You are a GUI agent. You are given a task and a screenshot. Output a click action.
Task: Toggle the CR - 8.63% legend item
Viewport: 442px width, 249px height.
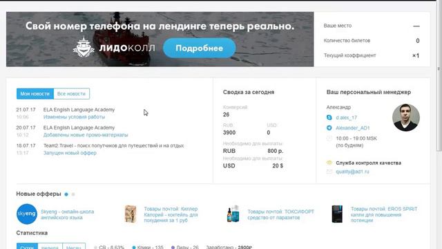point(109,248)
